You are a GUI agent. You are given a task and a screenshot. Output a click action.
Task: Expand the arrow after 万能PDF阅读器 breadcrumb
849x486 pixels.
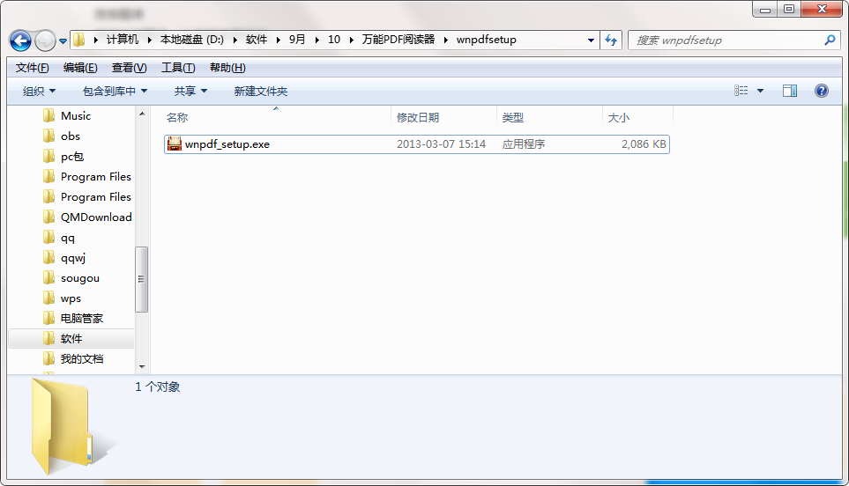pyautogui.click(x=446, y=40)
